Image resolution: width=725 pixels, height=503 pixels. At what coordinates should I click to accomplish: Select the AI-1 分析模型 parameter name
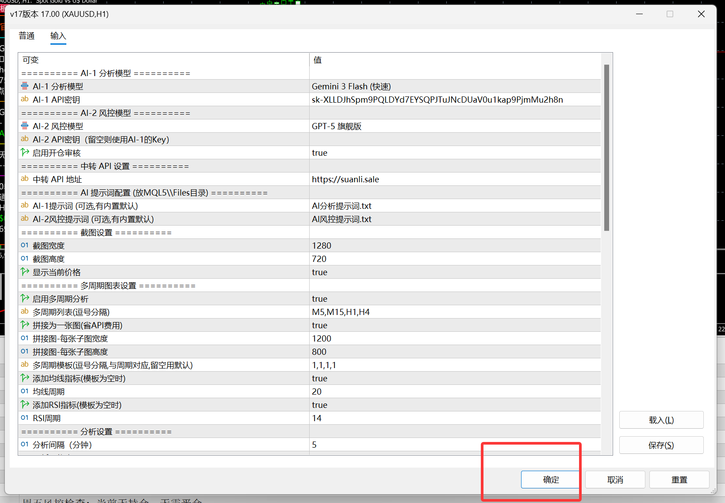[58, 86]
